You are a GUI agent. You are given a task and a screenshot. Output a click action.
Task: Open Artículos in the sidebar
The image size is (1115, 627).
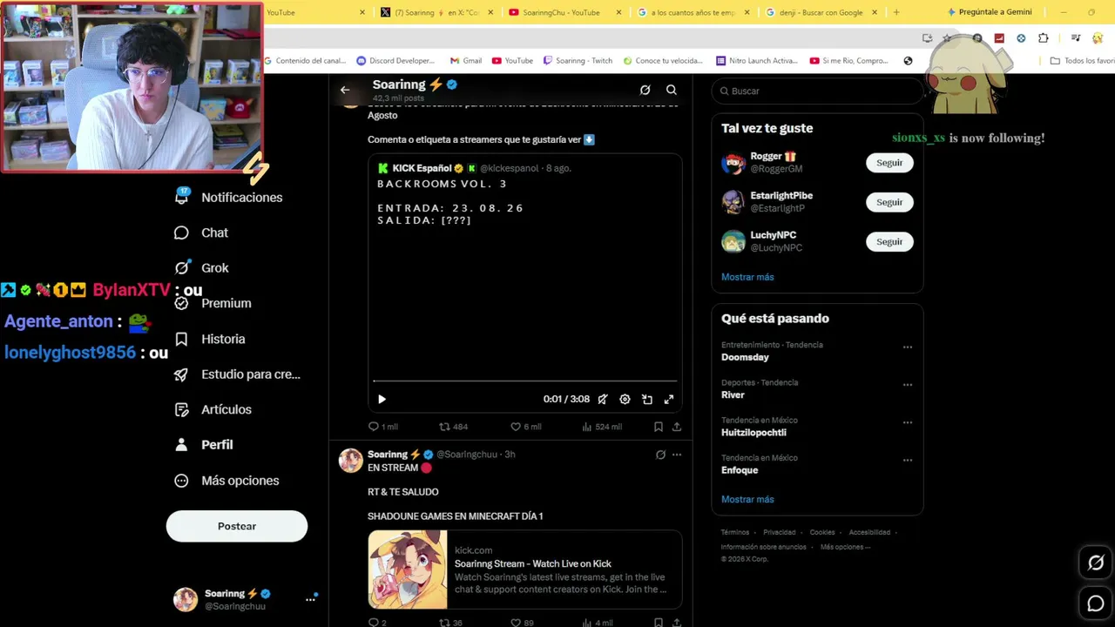pyautogui.click(x=213, y=409)
